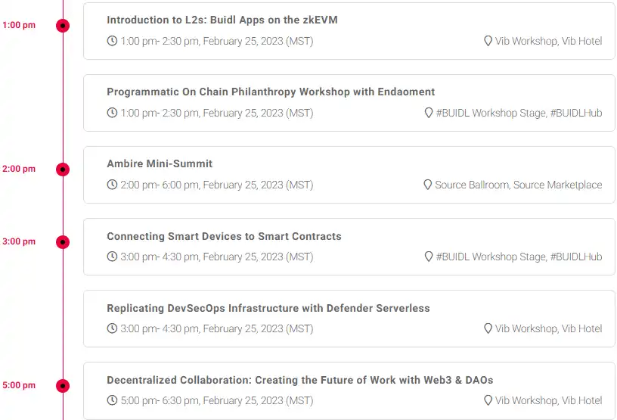The image size is (617, 420).
Task: Open Introduction to L2s: Buidl Apps session
Action: (222, 20)
